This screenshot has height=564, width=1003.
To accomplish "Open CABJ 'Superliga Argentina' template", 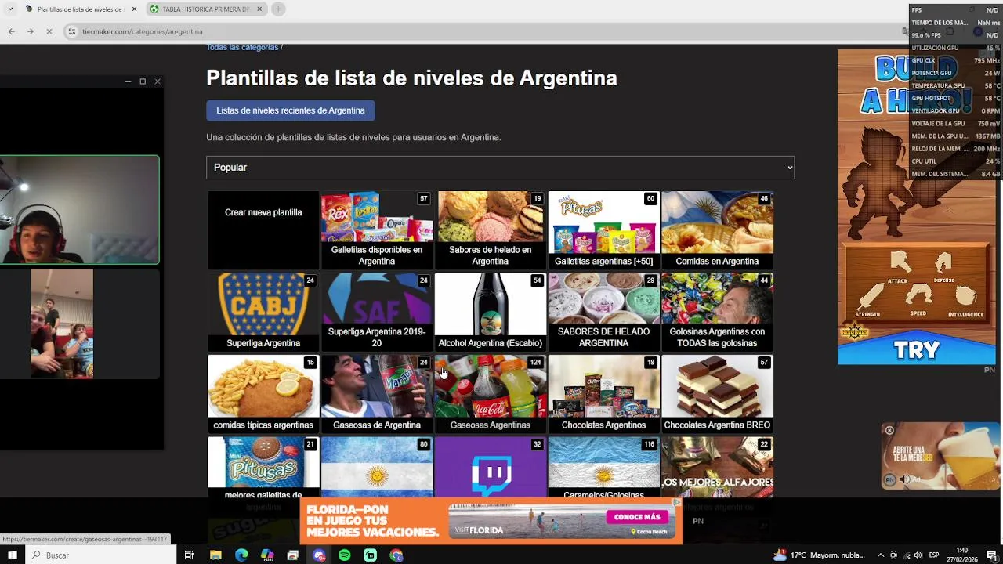I will click(263, 312).
